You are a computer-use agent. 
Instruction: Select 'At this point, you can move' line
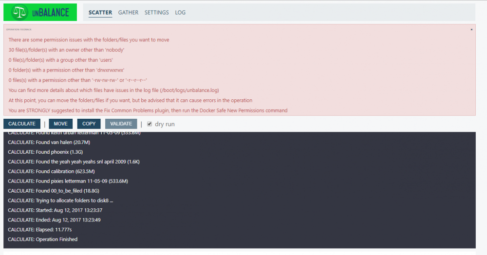point(131,100)
